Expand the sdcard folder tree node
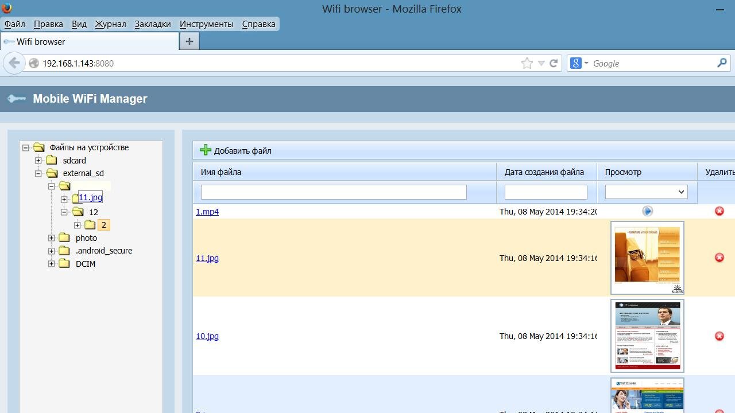735x413 pixels. pos(38,161)
